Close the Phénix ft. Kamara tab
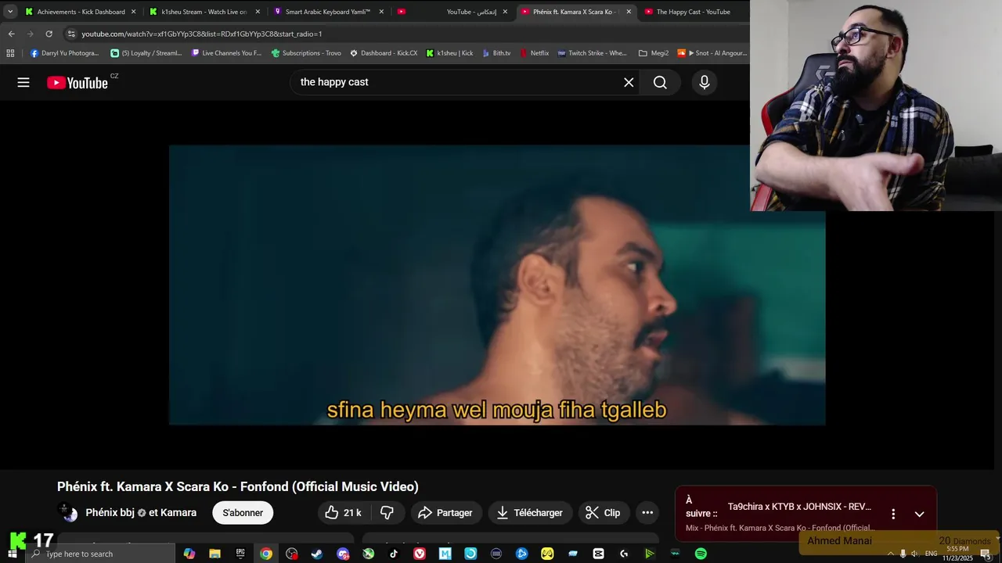The image size is (1002, 563). 629,12
